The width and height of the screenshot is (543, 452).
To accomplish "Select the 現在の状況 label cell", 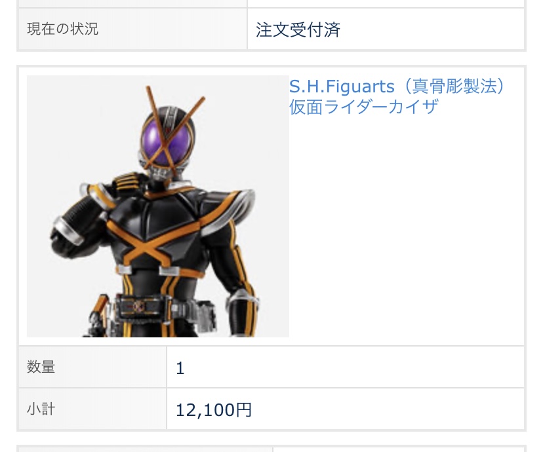I will click(133, 29).
